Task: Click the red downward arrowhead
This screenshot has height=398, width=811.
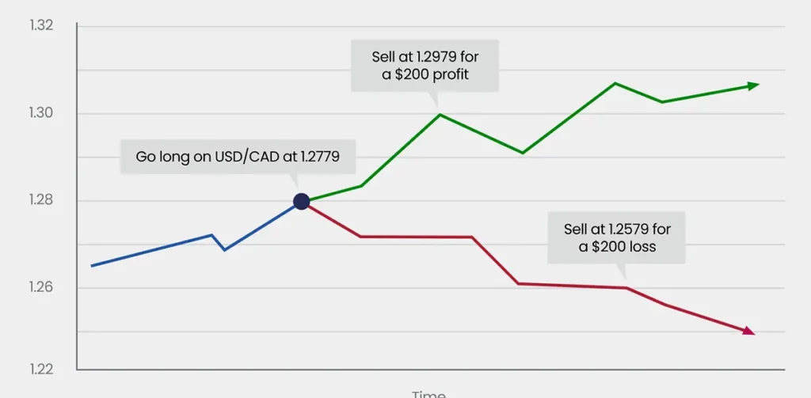Action: click(x=748, y=332)
